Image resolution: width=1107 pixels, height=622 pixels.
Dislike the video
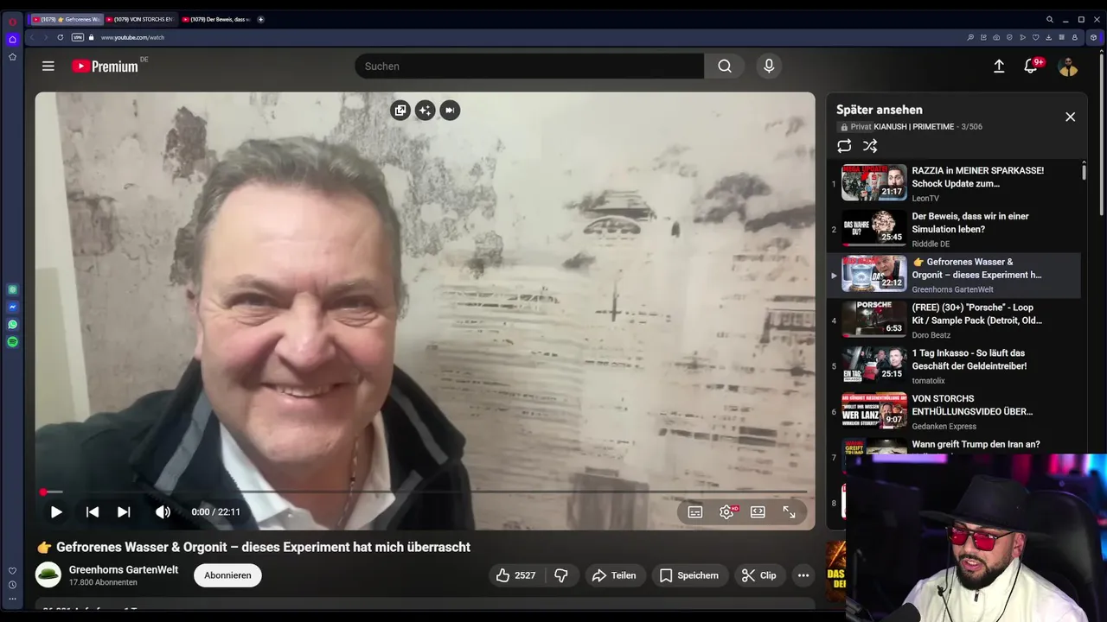(561, 575)
